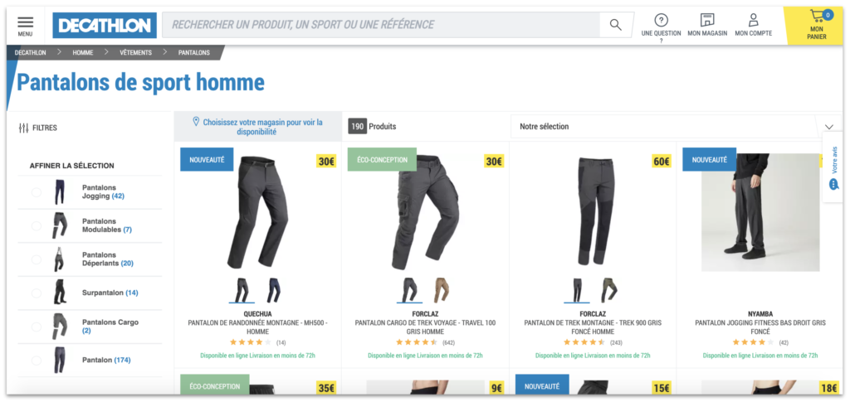Select the Pantalons Jogging filter radio

(x=37, y=192)
